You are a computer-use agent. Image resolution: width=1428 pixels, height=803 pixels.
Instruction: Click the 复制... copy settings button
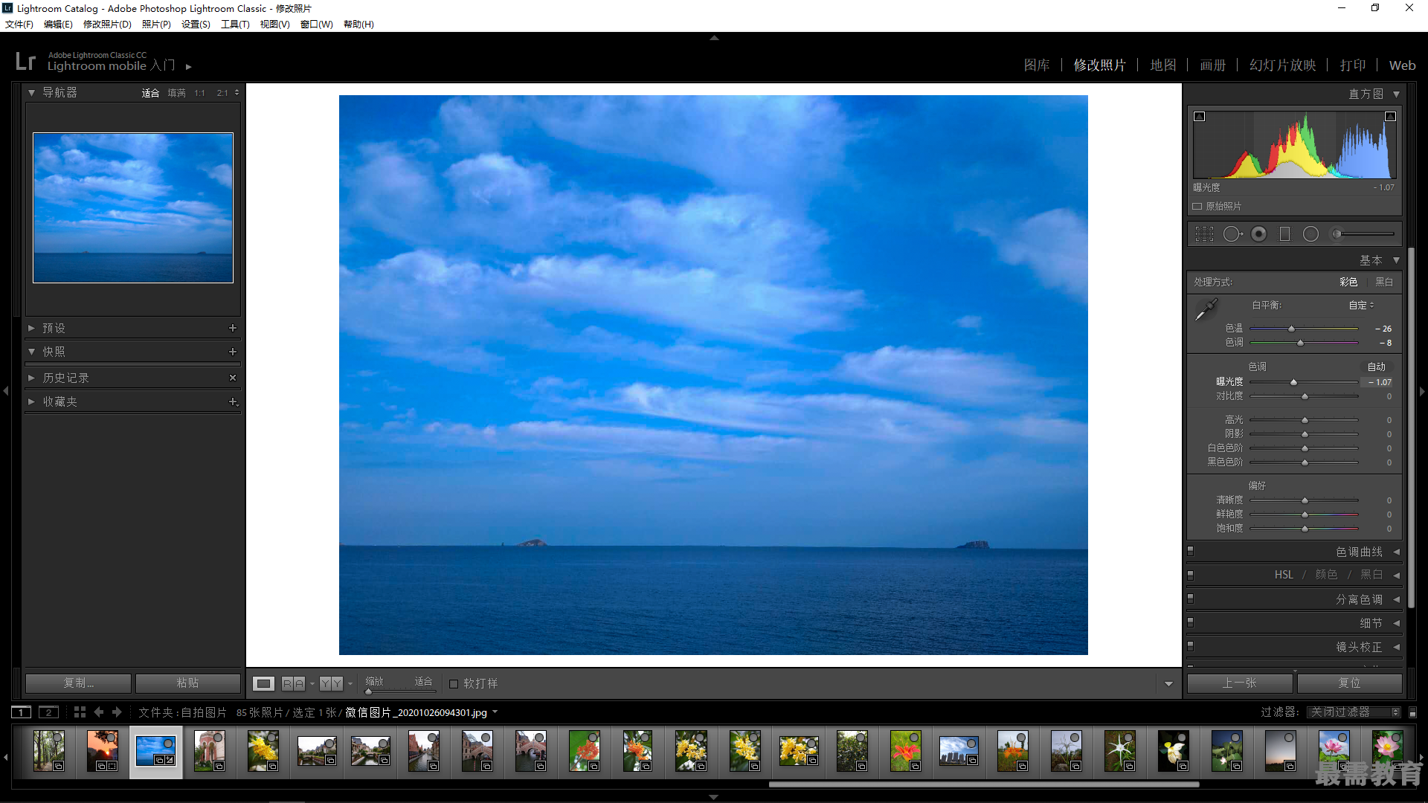tap(79, 683)
